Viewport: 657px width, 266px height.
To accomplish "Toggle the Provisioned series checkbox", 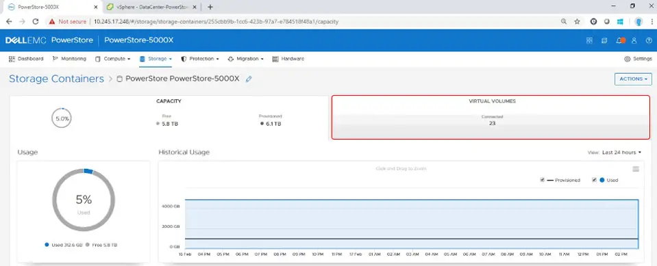I will point(542,180).
